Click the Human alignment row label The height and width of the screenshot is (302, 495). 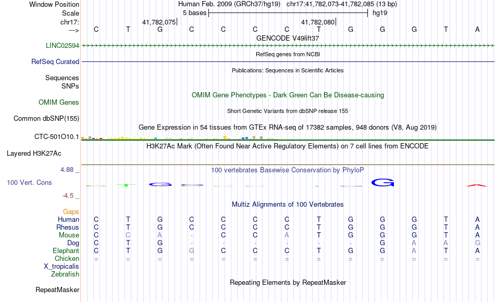(x=68, y=219)
